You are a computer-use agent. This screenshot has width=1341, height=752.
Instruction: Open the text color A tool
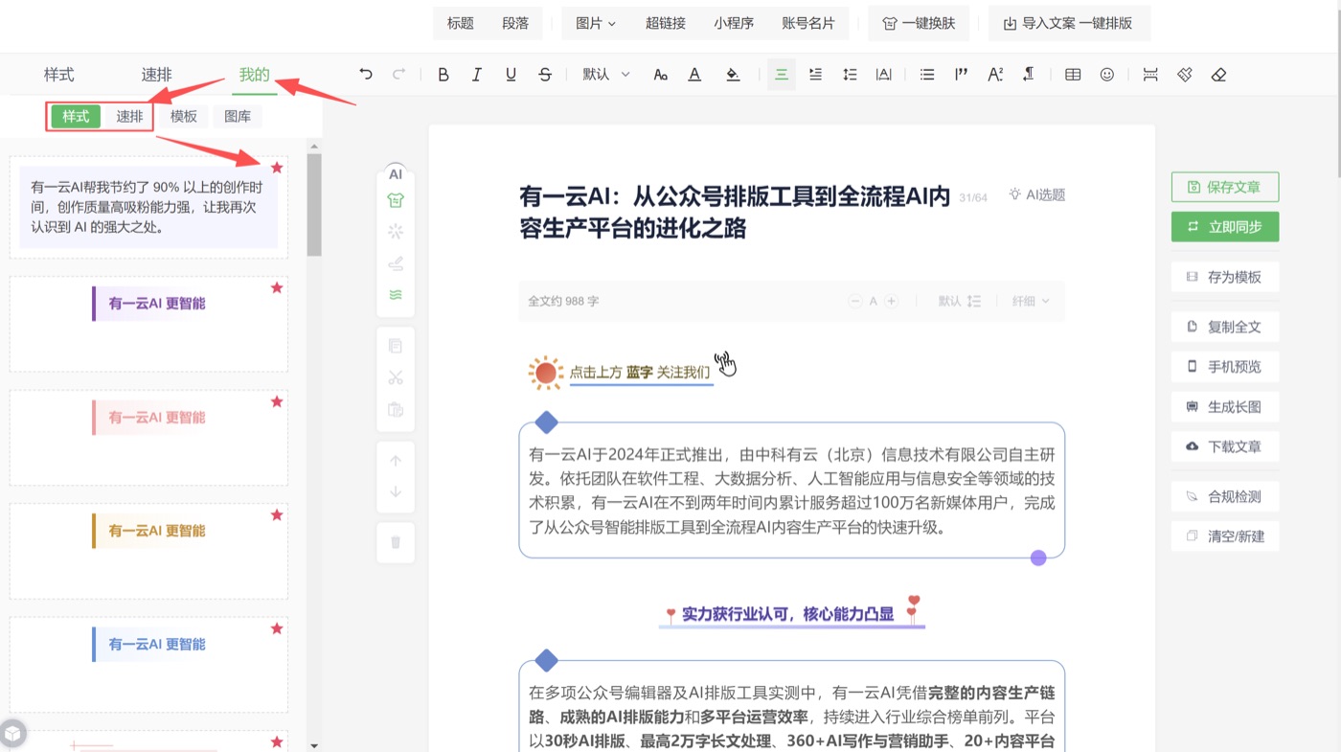point(694,75)
